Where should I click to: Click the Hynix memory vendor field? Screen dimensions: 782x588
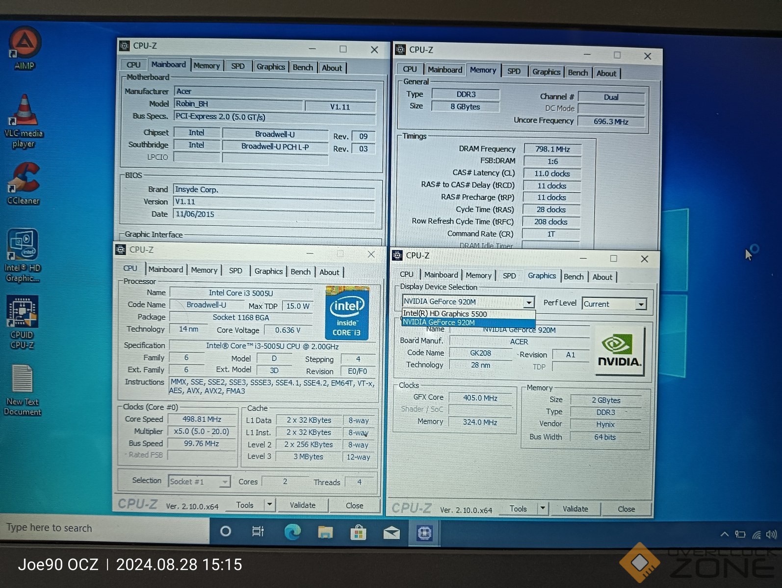pyautogui.click(x=605, y=425)
